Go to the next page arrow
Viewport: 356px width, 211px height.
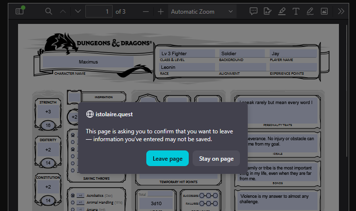78,11
